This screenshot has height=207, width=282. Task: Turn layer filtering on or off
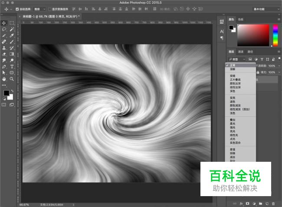pyautogui.click(x=279, y=58)
